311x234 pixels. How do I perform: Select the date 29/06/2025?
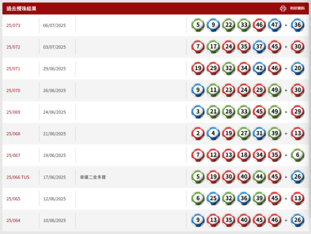click(54, 69)
